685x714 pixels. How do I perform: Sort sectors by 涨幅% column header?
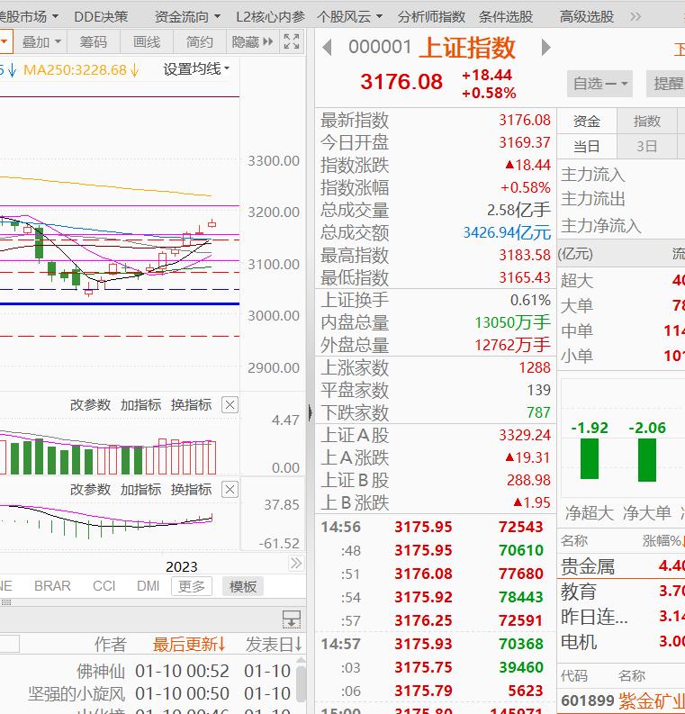click(x=663, y=540)
